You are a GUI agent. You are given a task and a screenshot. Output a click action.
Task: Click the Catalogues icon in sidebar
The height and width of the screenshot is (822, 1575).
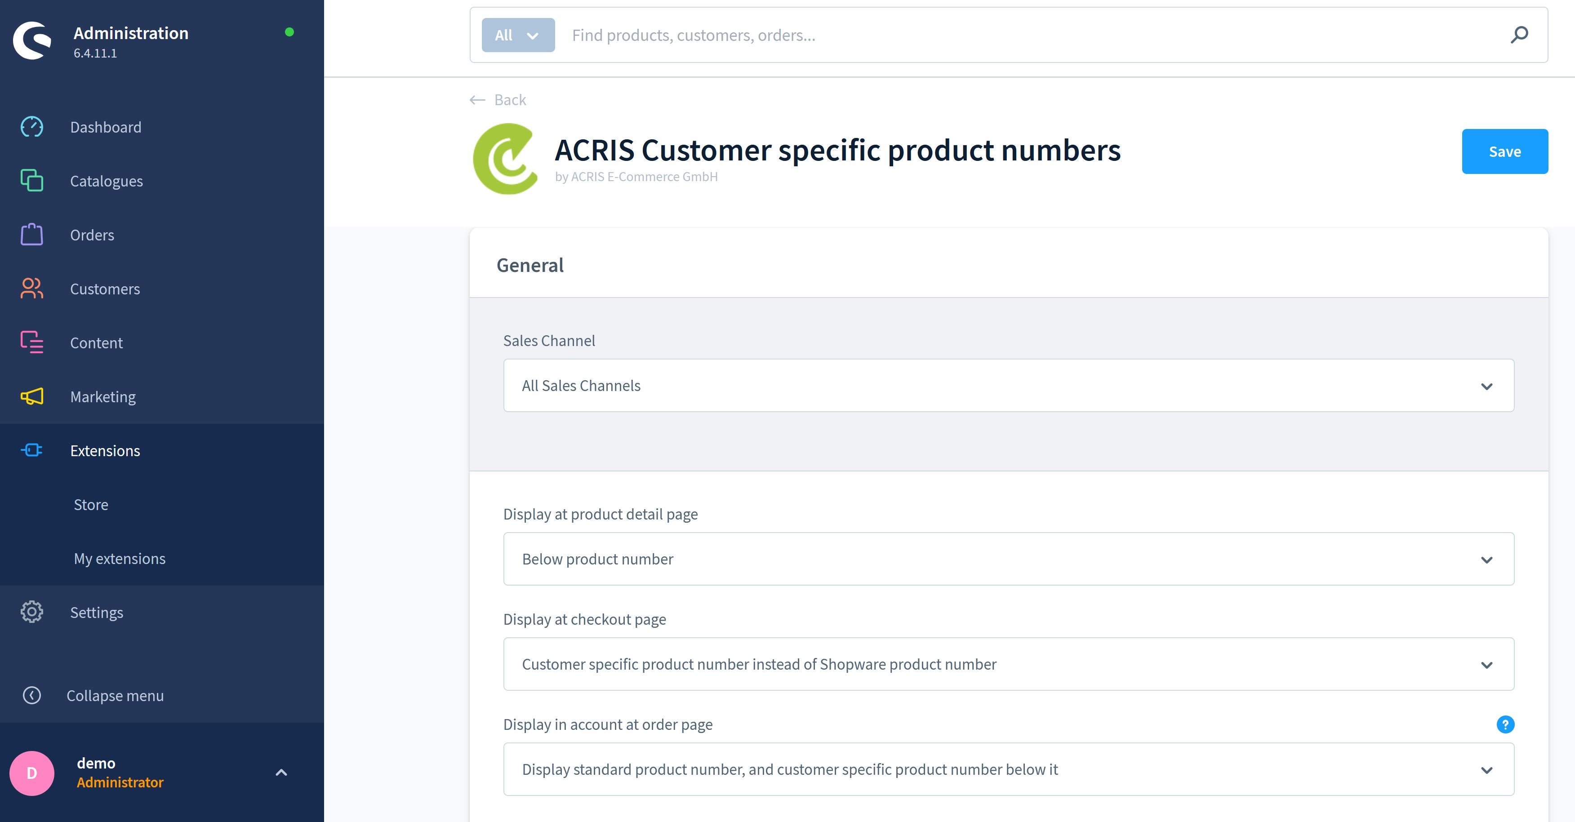[32, 181]
